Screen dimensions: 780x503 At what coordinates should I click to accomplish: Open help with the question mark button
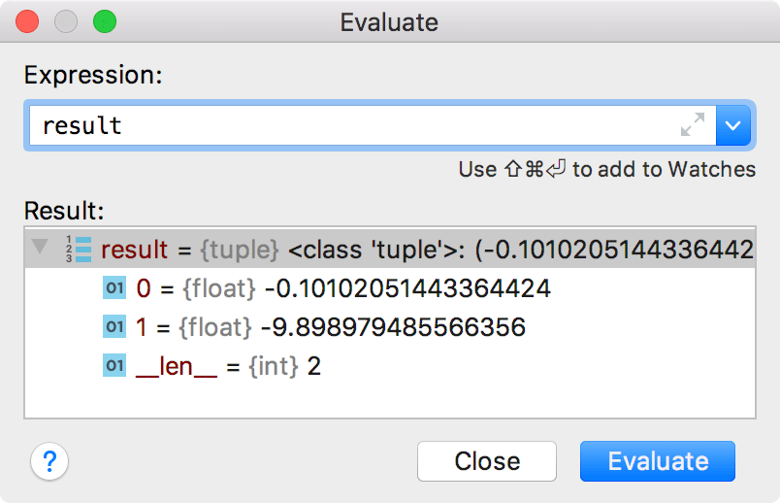pyautogui.click(x=49, y=461)
